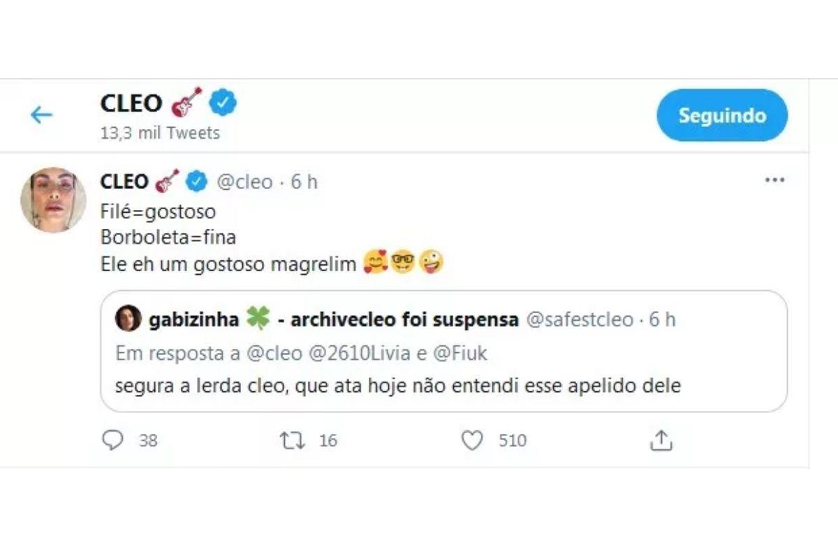This screenshot has width=838, height=558.
Task: Open the share tweet icon
Action: click(661, 440)
